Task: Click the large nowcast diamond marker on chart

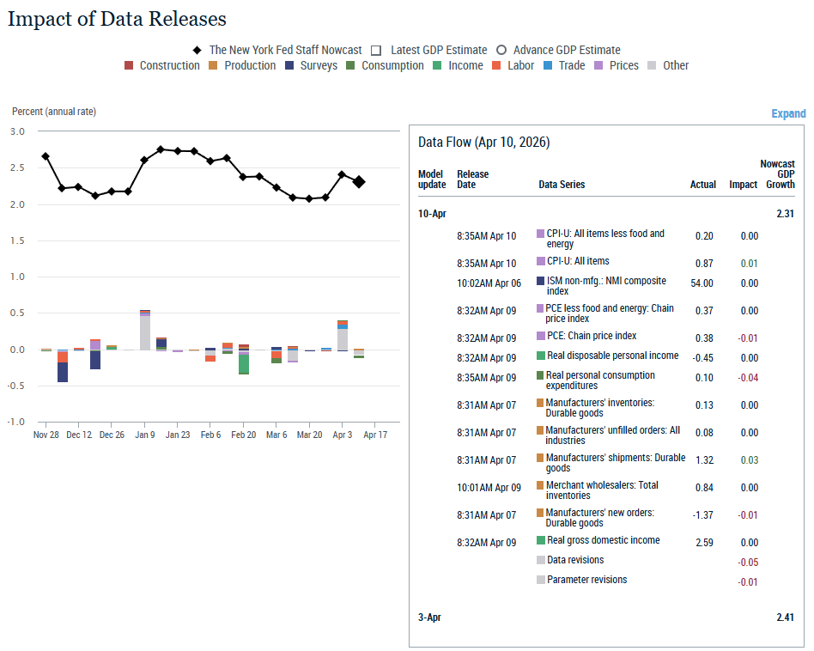Action: coord(359,182)
